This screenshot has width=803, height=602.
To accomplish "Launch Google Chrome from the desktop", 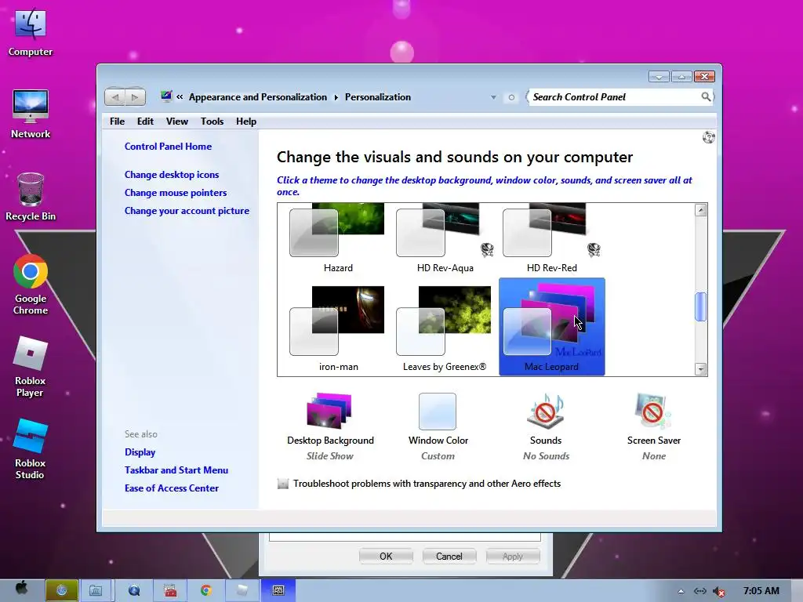I will pyautogui.click(x=31, y=285).
